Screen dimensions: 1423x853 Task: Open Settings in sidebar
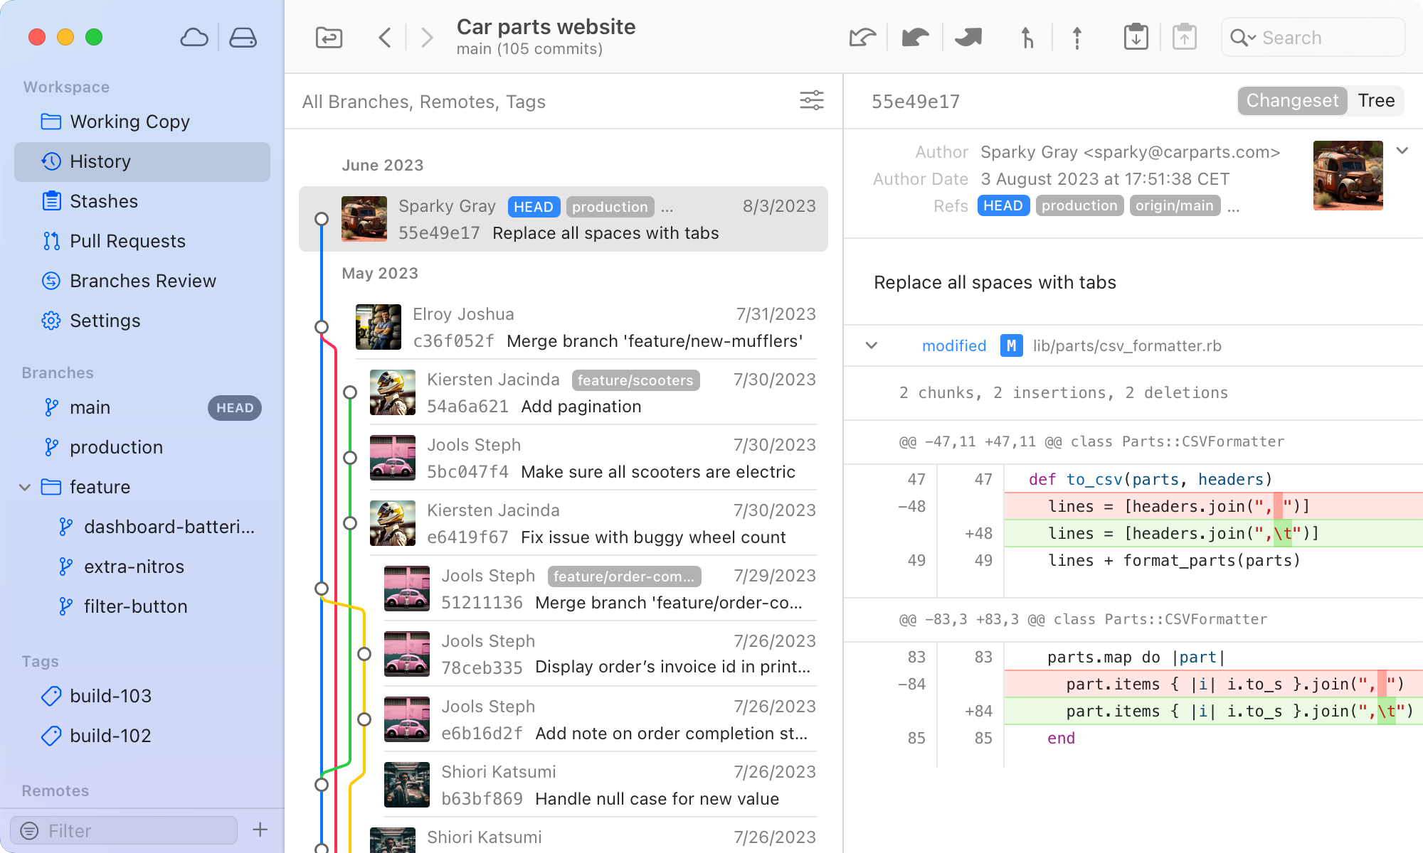coord(105,321)
